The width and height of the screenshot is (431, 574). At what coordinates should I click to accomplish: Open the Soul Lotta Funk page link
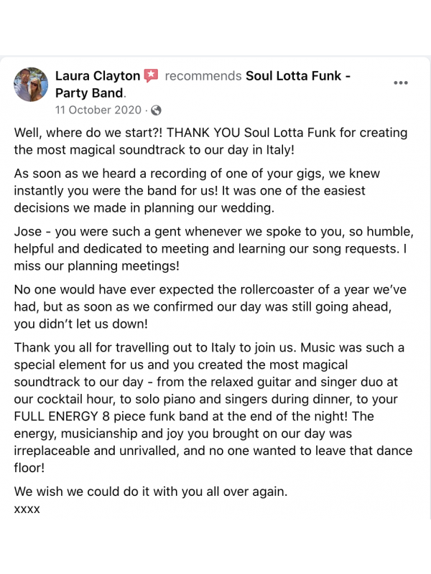coord(297,75)
